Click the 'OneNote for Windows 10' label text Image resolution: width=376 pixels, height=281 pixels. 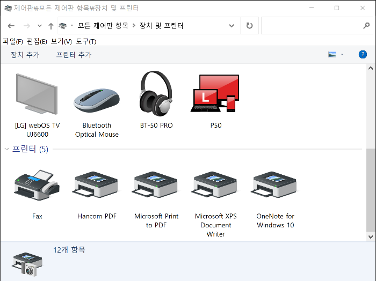275,220
